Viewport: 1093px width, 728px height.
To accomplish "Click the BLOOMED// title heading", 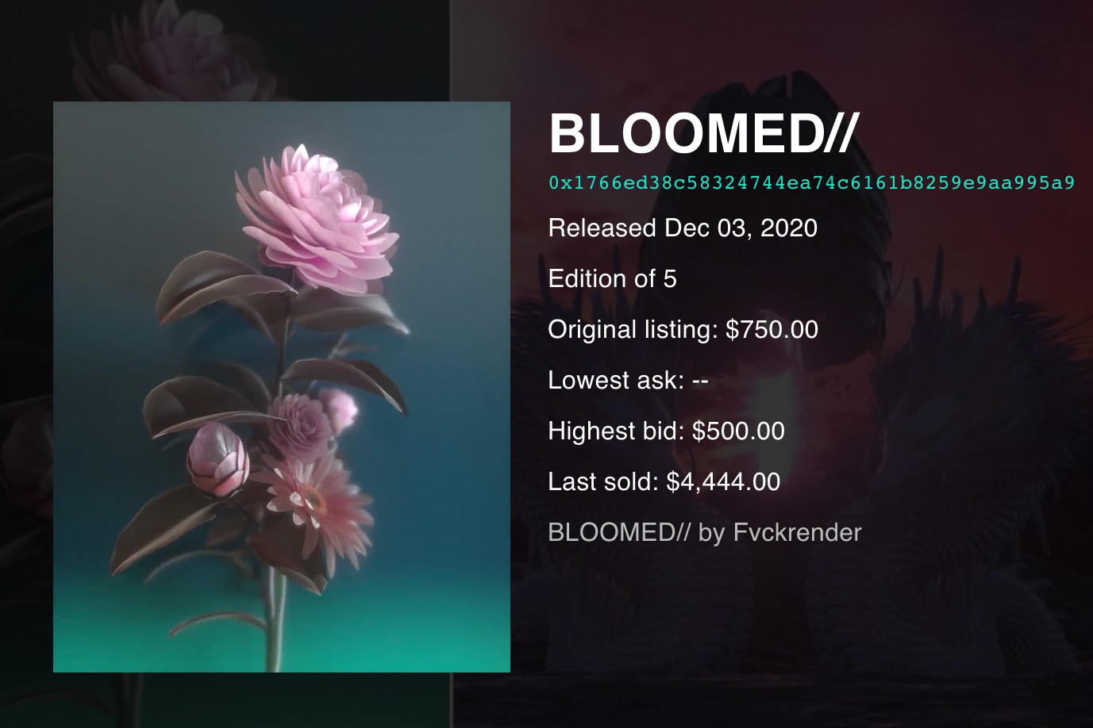I will coord(703,133).
